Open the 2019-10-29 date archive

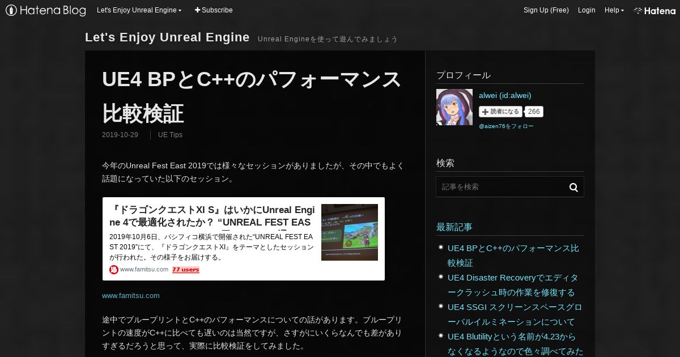(x=120, y=135)
